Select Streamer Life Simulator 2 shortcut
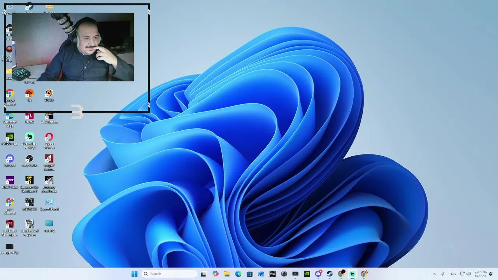 (29, 184)
